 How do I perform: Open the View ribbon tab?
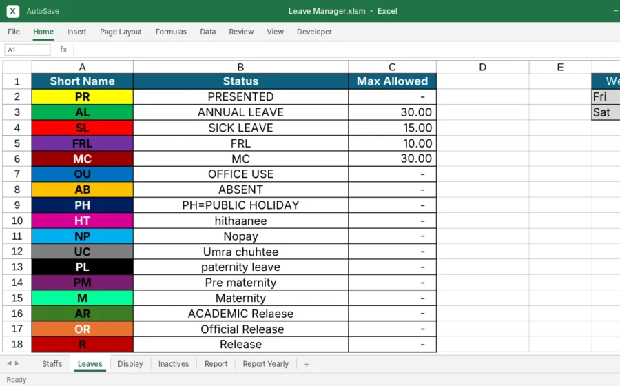[x=275, y=32]
